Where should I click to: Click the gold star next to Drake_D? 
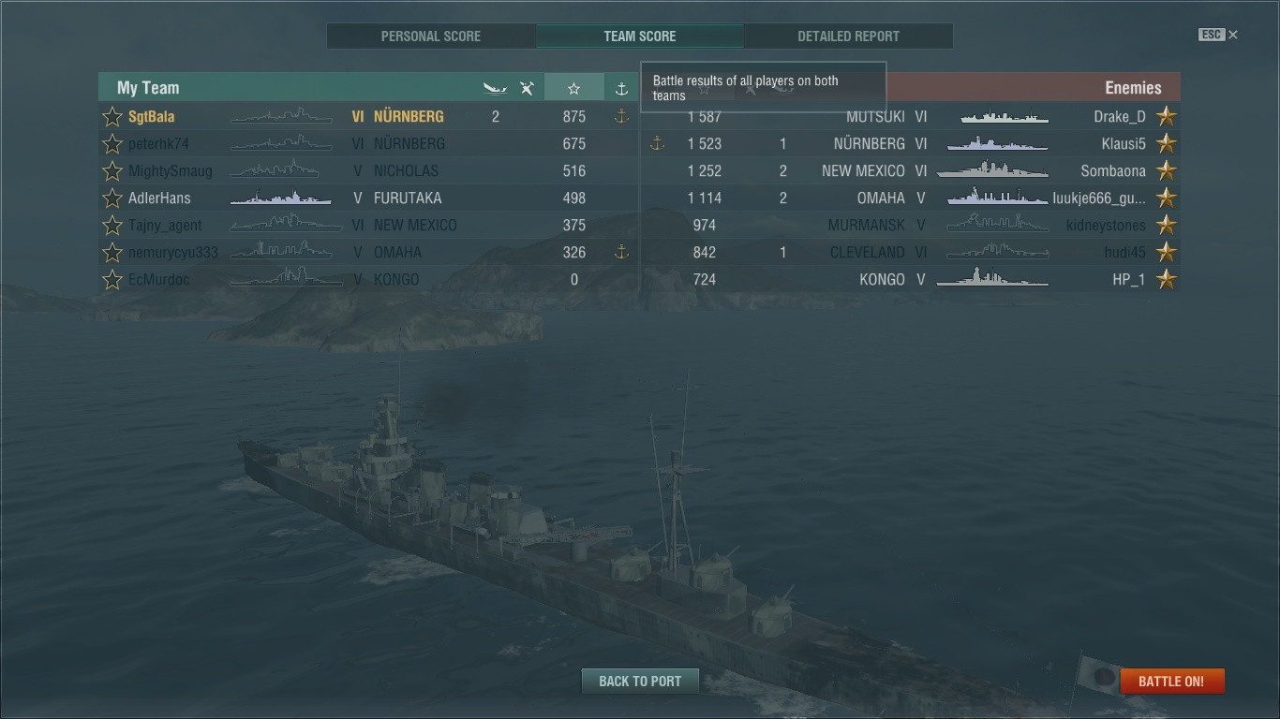click(x=1166, y=117)
